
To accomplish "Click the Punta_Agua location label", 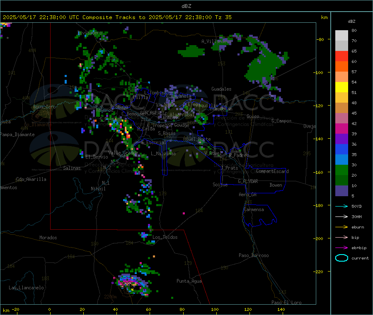I will point(189,281).
